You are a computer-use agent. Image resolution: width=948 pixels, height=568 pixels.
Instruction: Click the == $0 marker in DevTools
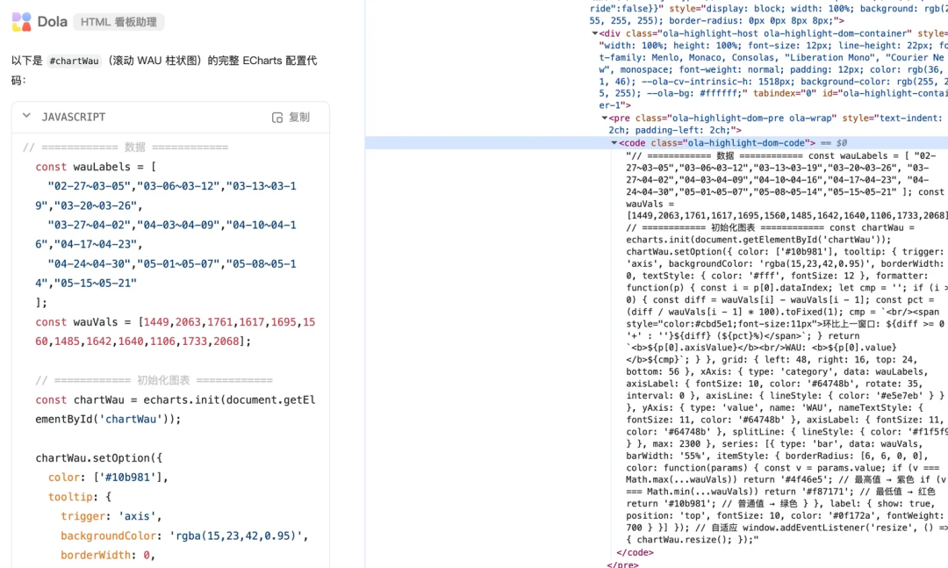(x=834, y=143)
